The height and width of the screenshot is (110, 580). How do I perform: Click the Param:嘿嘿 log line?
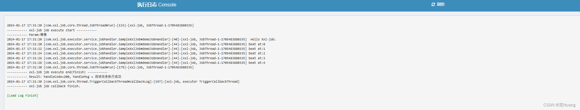(x=27, y=35)
